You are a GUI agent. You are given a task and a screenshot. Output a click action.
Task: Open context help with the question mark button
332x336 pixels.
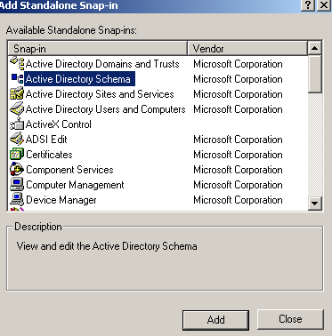pyautogui.click(x=308, y=5)
